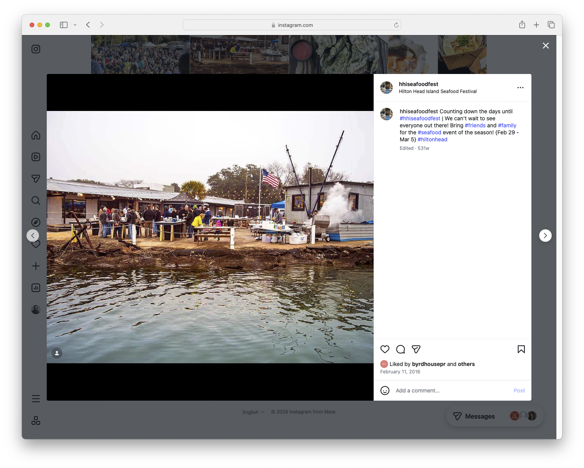Save the post with the bookmark icon

tap(521, 349)
